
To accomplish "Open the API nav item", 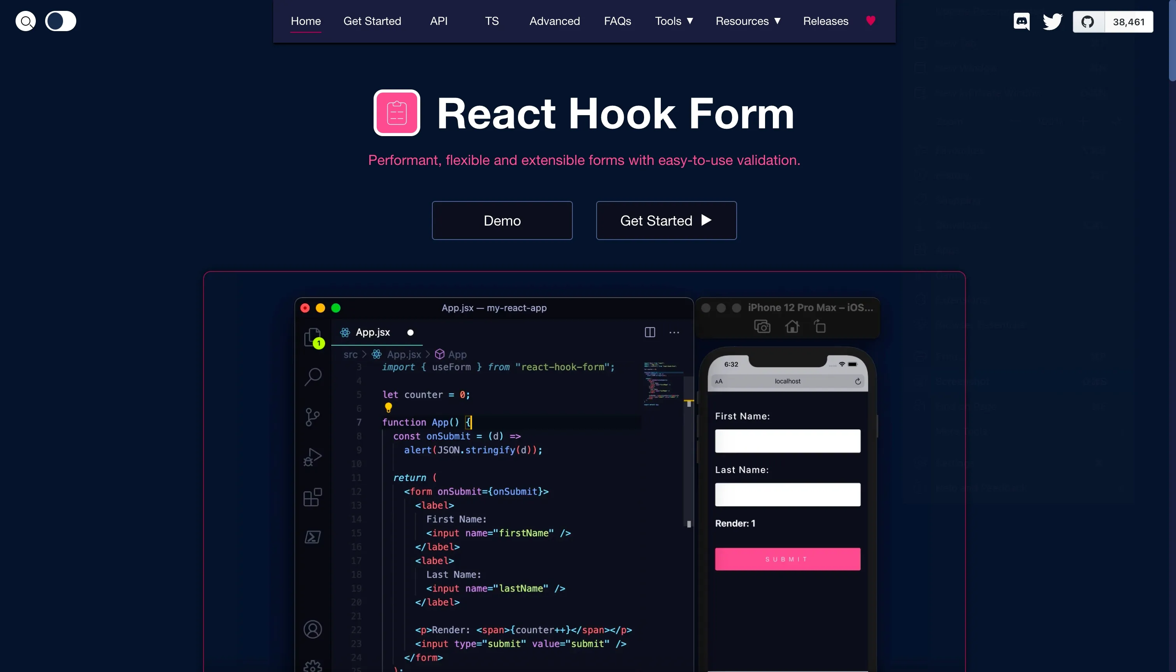I will (439, 21).
